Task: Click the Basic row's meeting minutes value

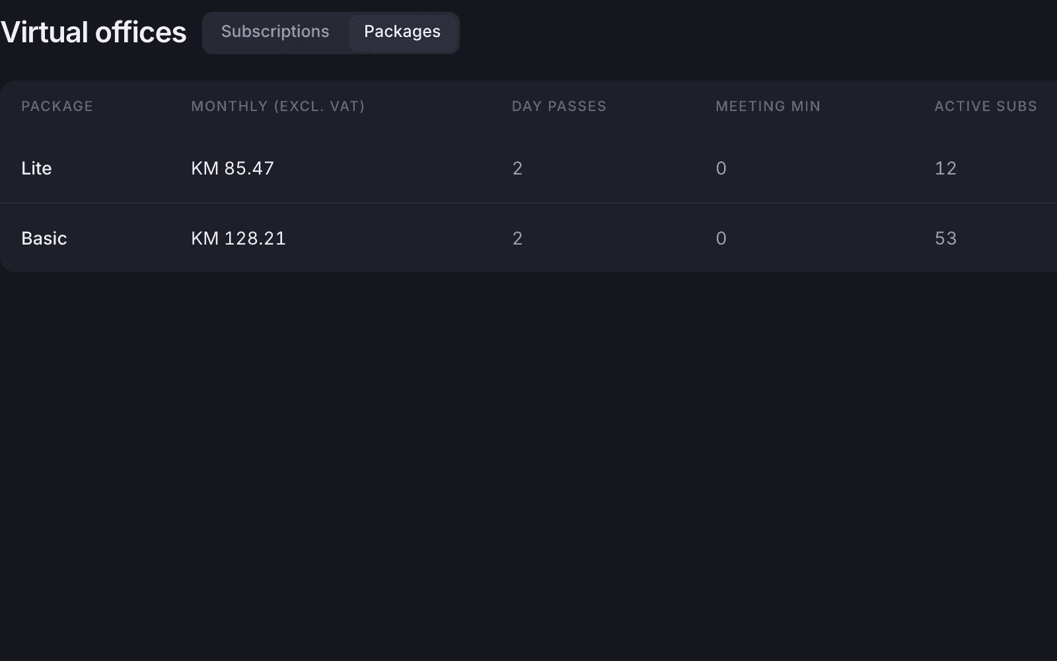Action: 721,239
